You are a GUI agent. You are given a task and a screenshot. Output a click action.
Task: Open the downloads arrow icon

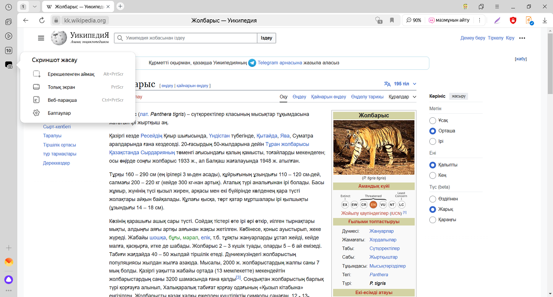pyautogui.click(x=545, y=20)
